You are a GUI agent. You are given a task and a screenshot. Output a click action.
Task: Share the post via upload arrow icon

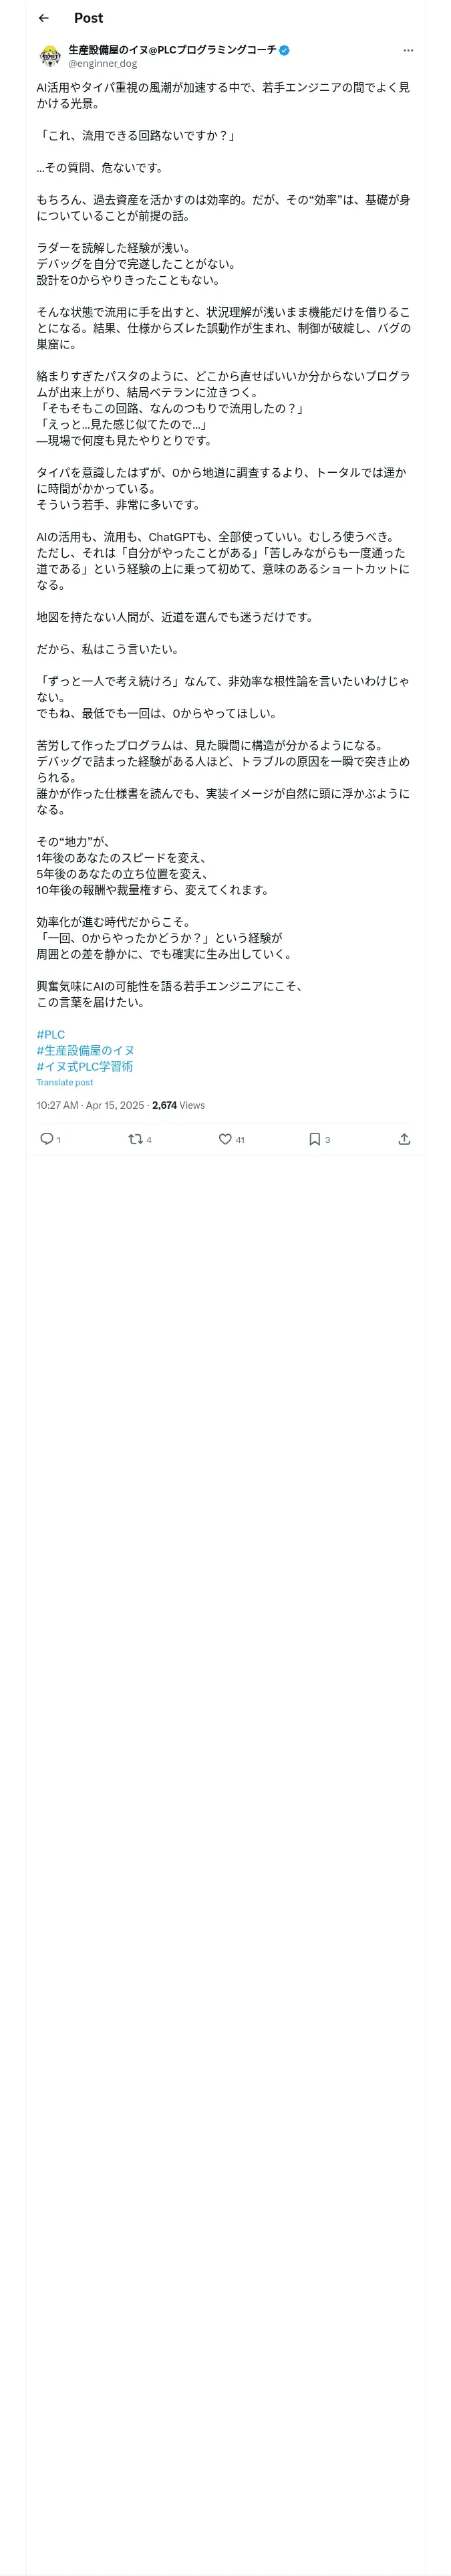(404, 1138)
